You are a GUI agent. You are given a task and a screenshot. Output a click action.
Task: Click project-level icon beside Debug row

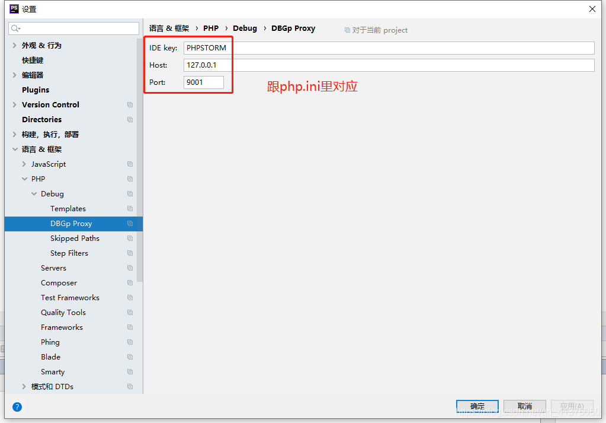130,194
